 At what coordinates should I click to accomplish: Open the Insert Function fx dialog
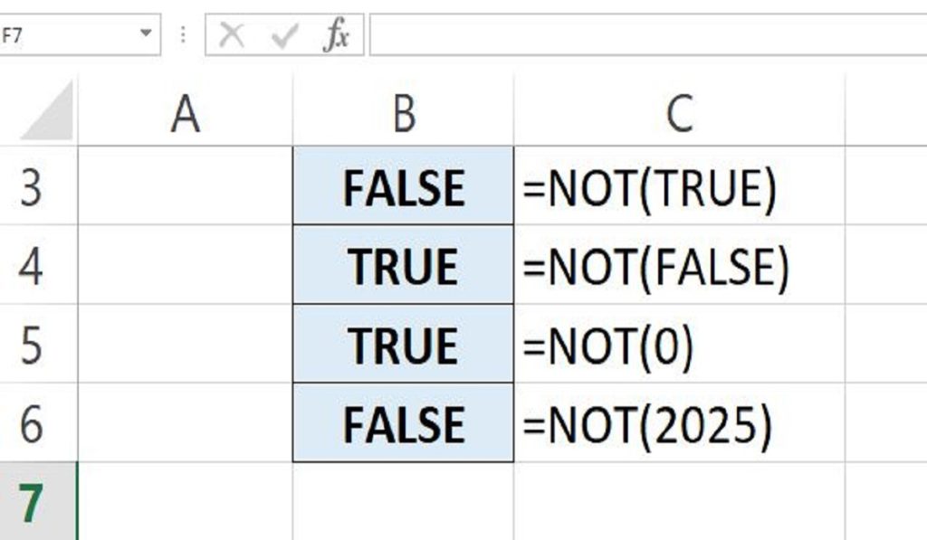coord(337,35)
